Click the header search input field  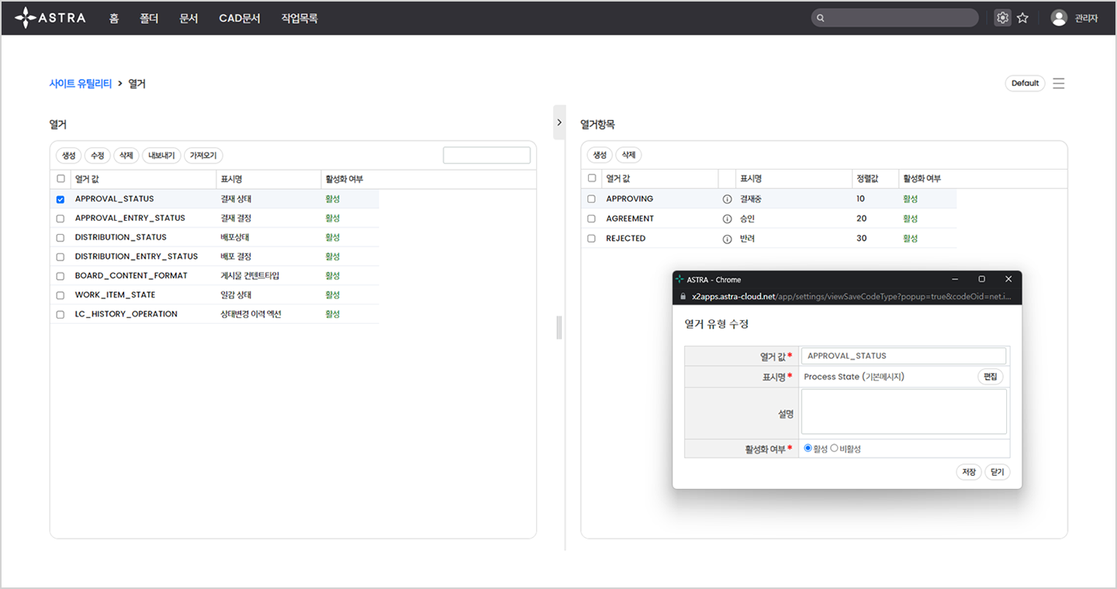click(x=895, y=18)
